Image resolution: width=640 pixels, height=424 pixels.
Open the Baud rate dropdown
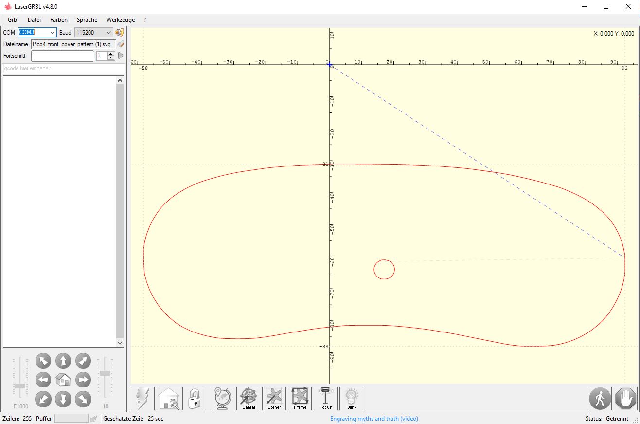click(108, 33)
